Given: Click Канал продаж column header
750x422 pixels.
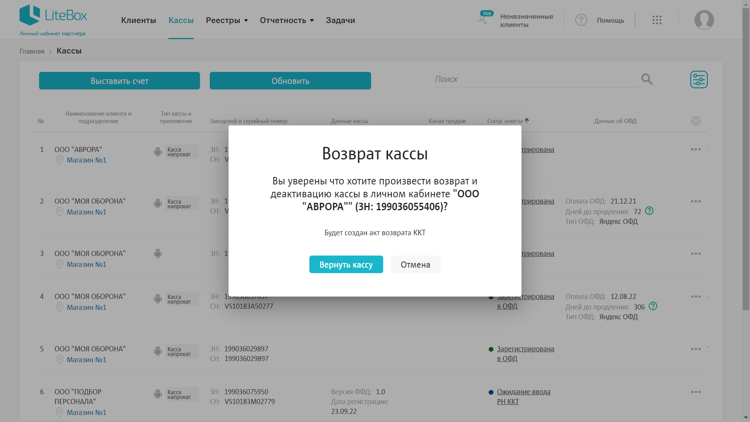Looking at the screenshot, I should point(447,121).
